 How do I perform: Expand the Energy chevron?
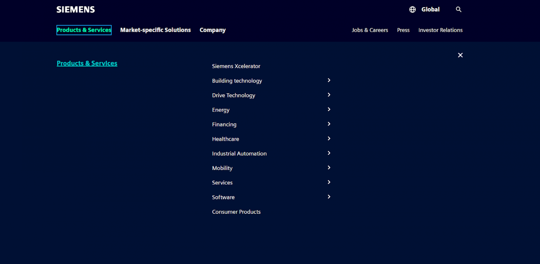point(329,109)
